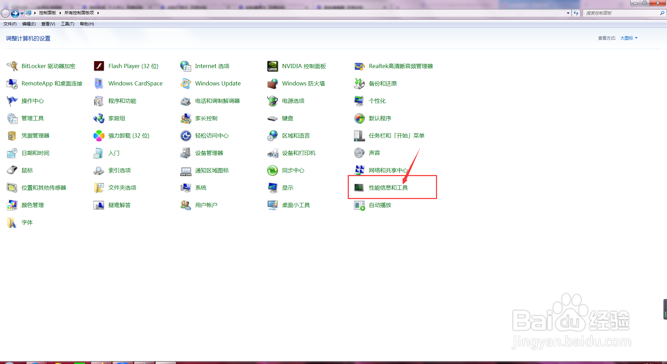
Task: Open 管理工具 link
Action: click(x=33, y=118)
